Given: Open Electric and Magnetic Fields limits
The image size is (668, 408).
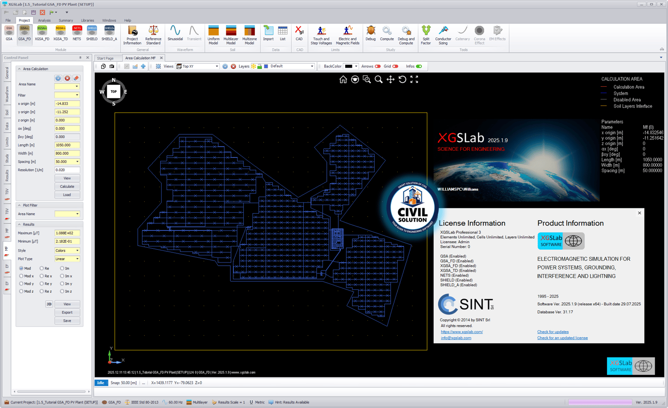Looking at the screenshot, I should point(347,35).
